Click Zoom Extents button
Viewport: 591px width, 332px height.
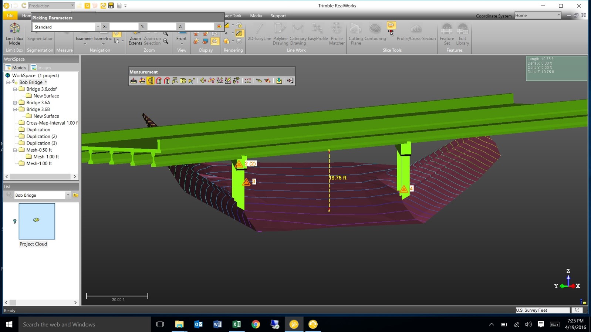pyautogui.click(x=135, y=38)
